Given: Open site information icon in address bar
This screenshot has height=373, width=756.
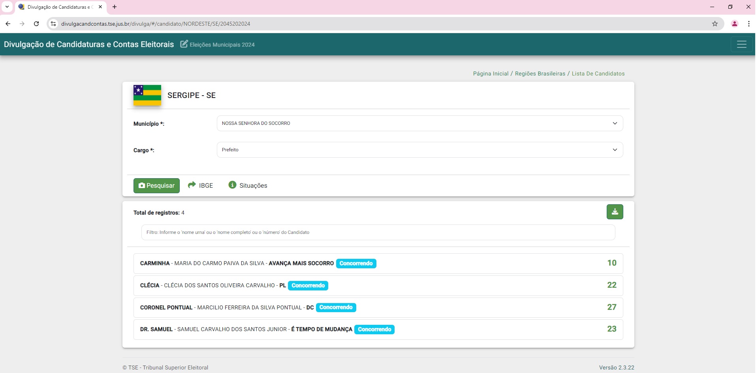Looking at the screenshot, I should [x=54, y=24].
